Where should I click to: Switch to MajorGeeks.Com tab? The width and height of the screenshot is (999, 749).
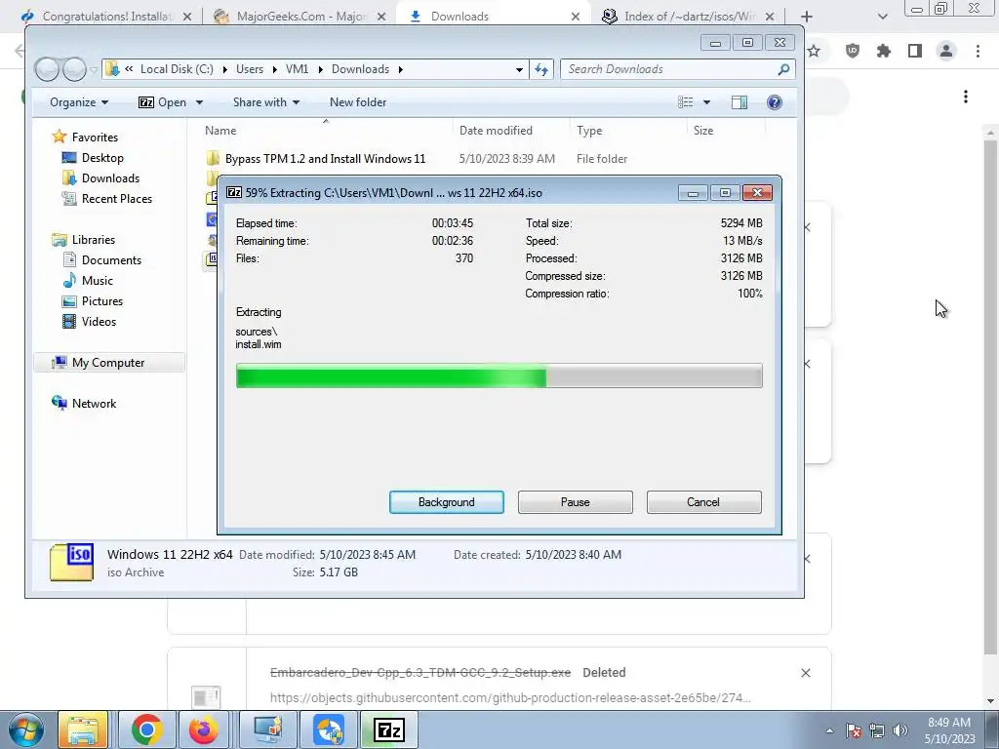300,17
